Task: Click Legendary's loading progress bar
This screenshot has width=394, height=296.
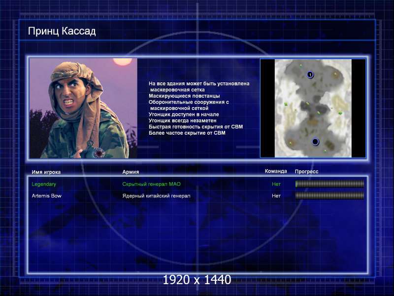Action: pyautogui.click(x=329, y=184)
